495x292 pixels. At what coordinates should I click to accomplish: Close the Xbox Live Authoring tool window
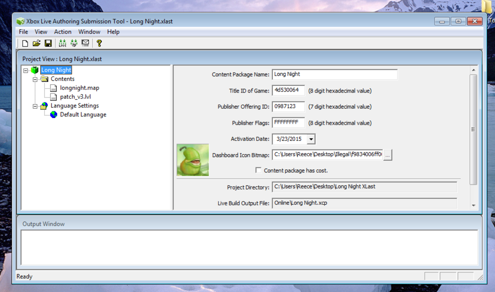475,21
